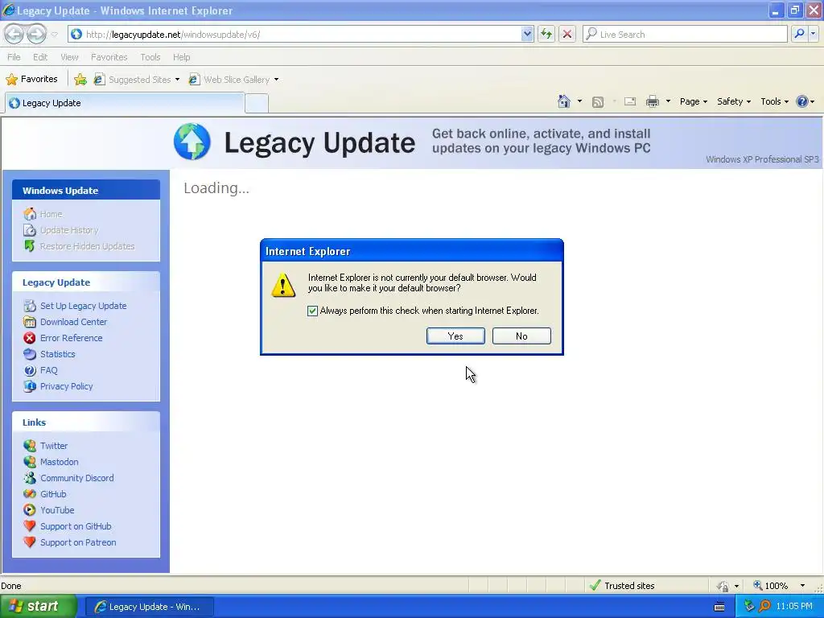Image resolution: width=824 pixels, height=618 pixels.
Task: Click the Privacy Policy info icon
Action: [x=30, y=386]
